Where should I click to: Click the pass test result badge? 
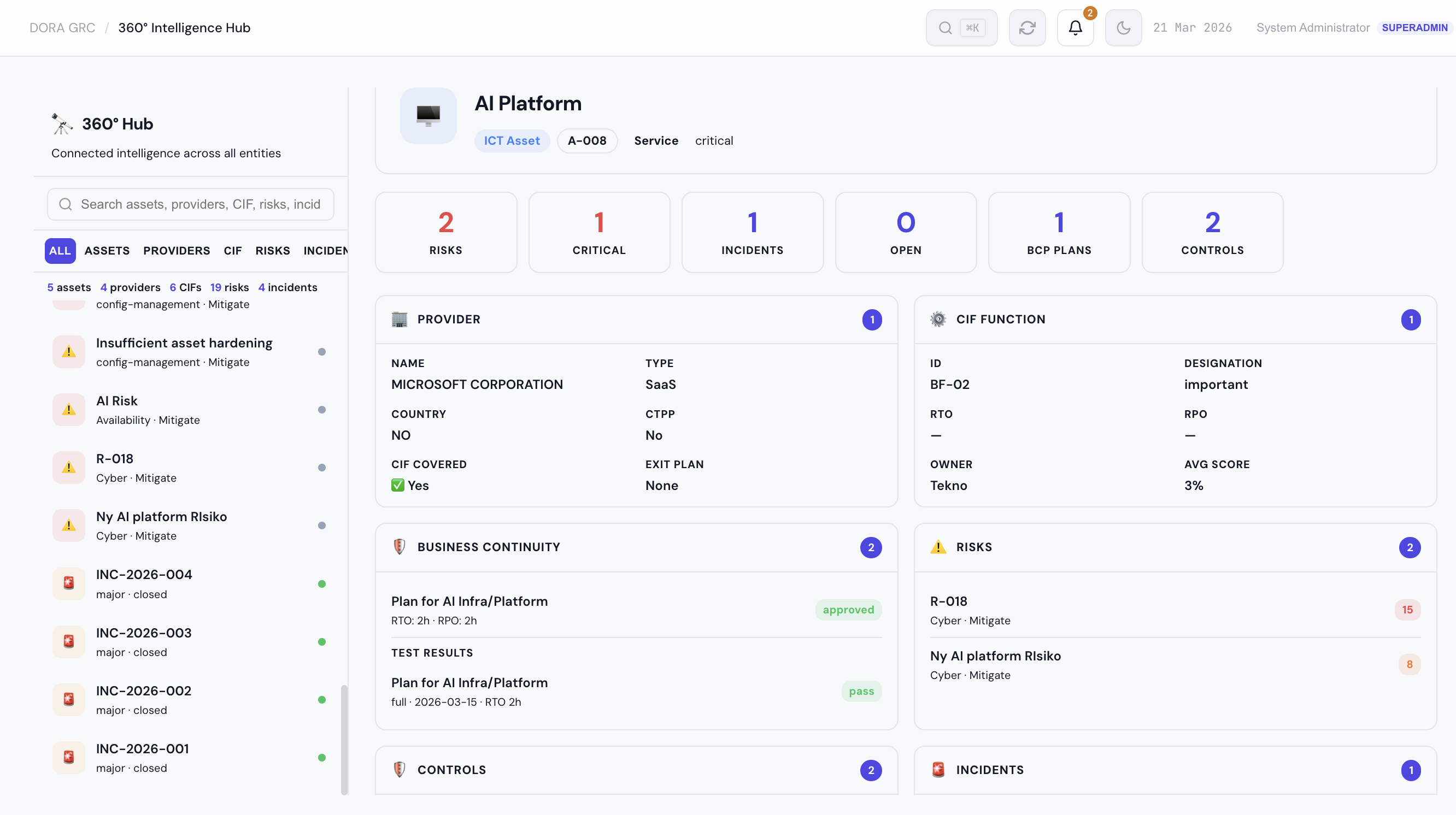(861, 691)
